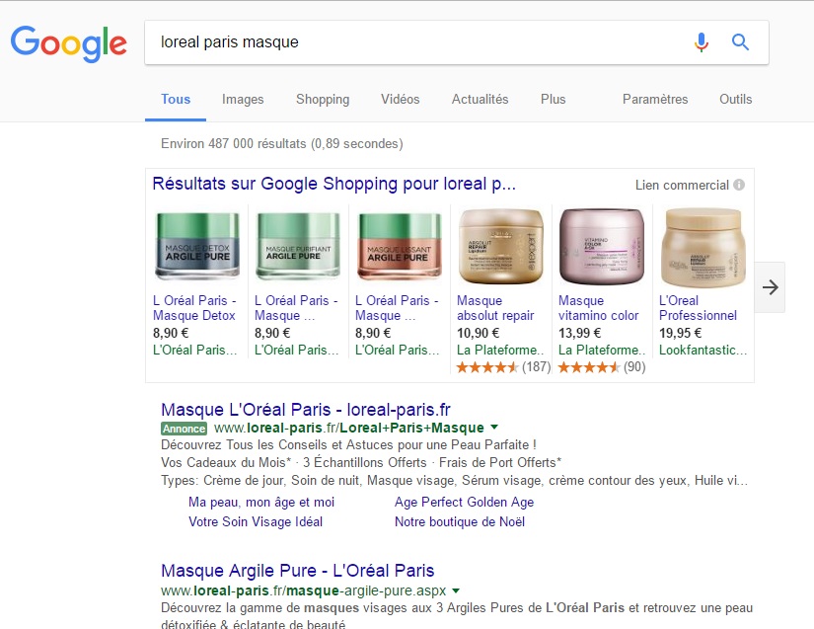
Task: Open Masque L'Oréal Paris - loreal-paris.fr ad title
Action: pos(306,410)
